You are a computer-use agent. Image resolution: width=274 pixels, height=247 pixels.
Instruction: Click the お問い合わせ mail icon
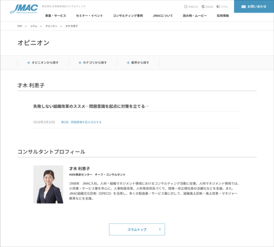point(243,7)
